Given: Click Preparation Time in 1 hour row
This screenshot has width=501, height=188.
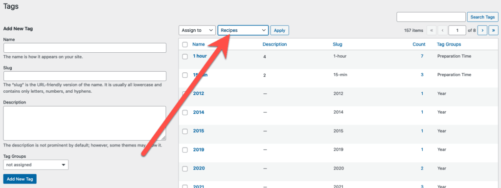Looking at the screenshot, I should [x=454, y=56].
